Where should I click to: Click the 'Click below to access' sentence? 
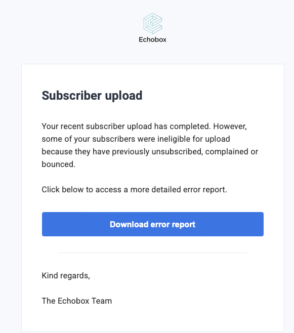pyautogui.click(x=135, y=189)
